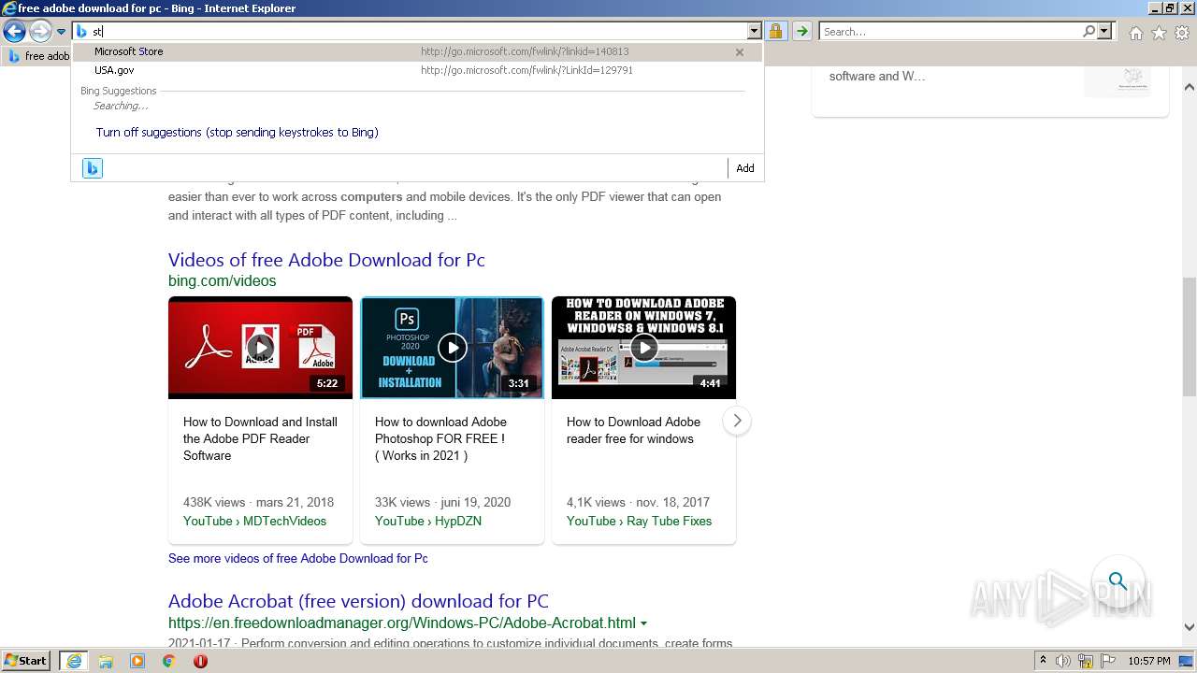The image size is (1197, 673).
Task: Open Windows Explorer folder taskbar icon
Action: (x=106, y=661)
